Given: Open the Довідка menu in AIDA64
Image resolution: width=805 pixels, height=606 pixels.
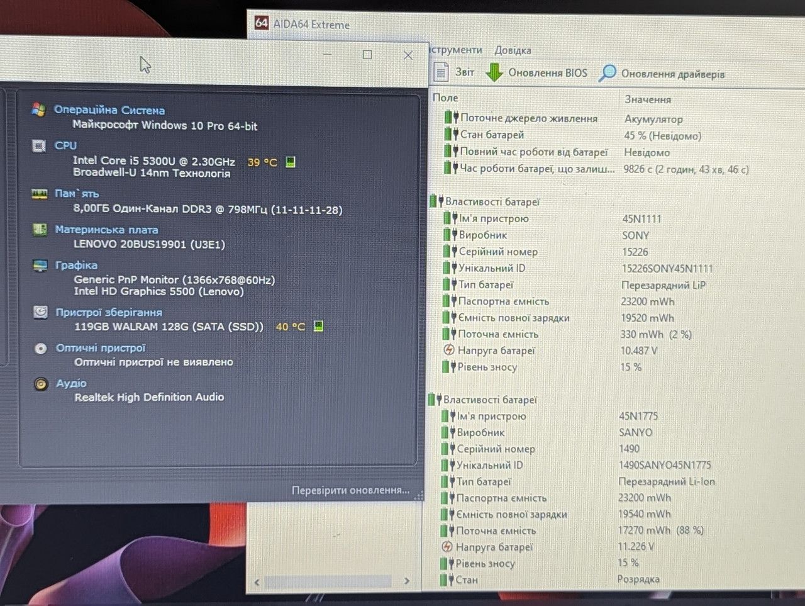Looking at the screenshot, I should coord(513,50).
